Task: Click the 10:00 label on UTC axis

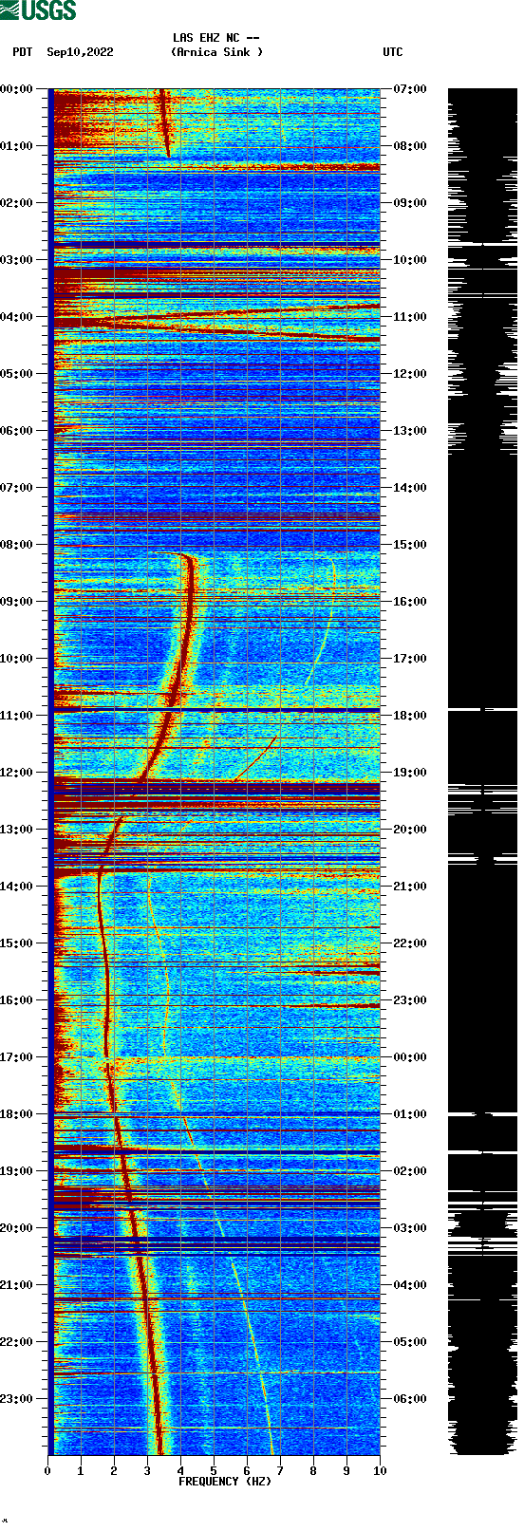Action: [410, 260]
